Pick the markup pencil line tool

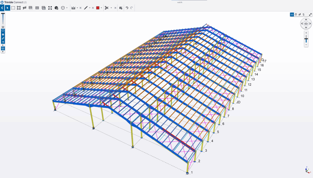click(86, 8)
